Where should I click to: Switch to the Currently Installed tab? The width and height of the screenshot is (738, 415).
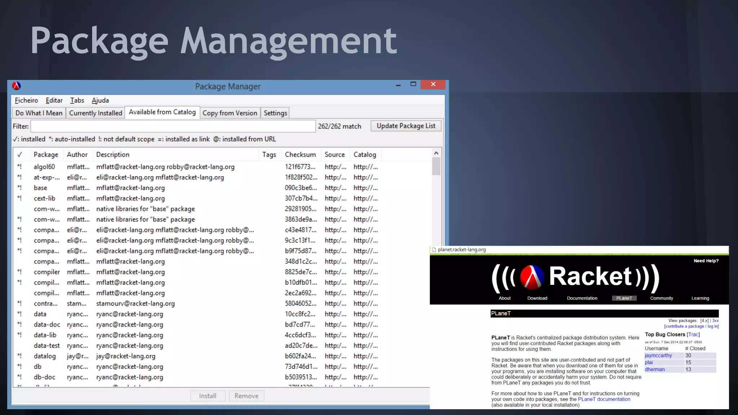point(95,113)
